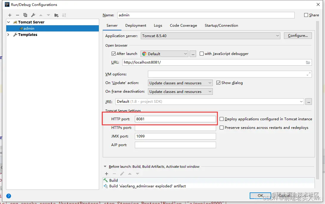This screenshot has height=204, width=325.
Task: Expand the VM options field editor
Action: (308, 74)
